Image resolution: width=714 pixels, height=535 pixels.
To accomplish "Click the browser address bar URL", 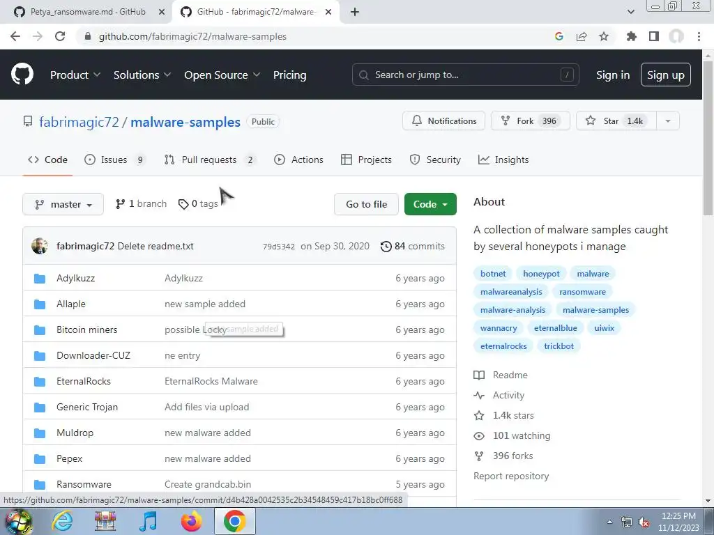I will pos(192,36).
